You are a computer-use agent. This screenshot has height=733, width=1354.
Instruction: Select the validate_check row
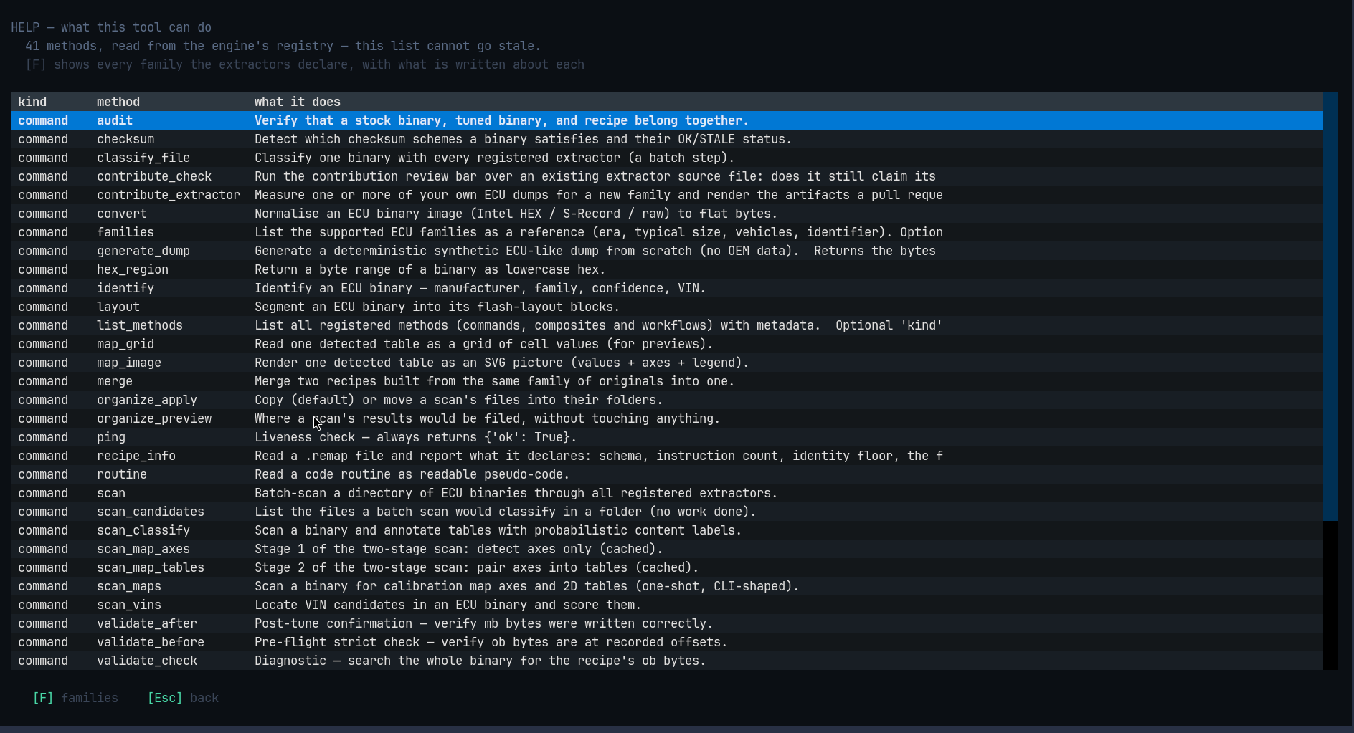(667, 661)
